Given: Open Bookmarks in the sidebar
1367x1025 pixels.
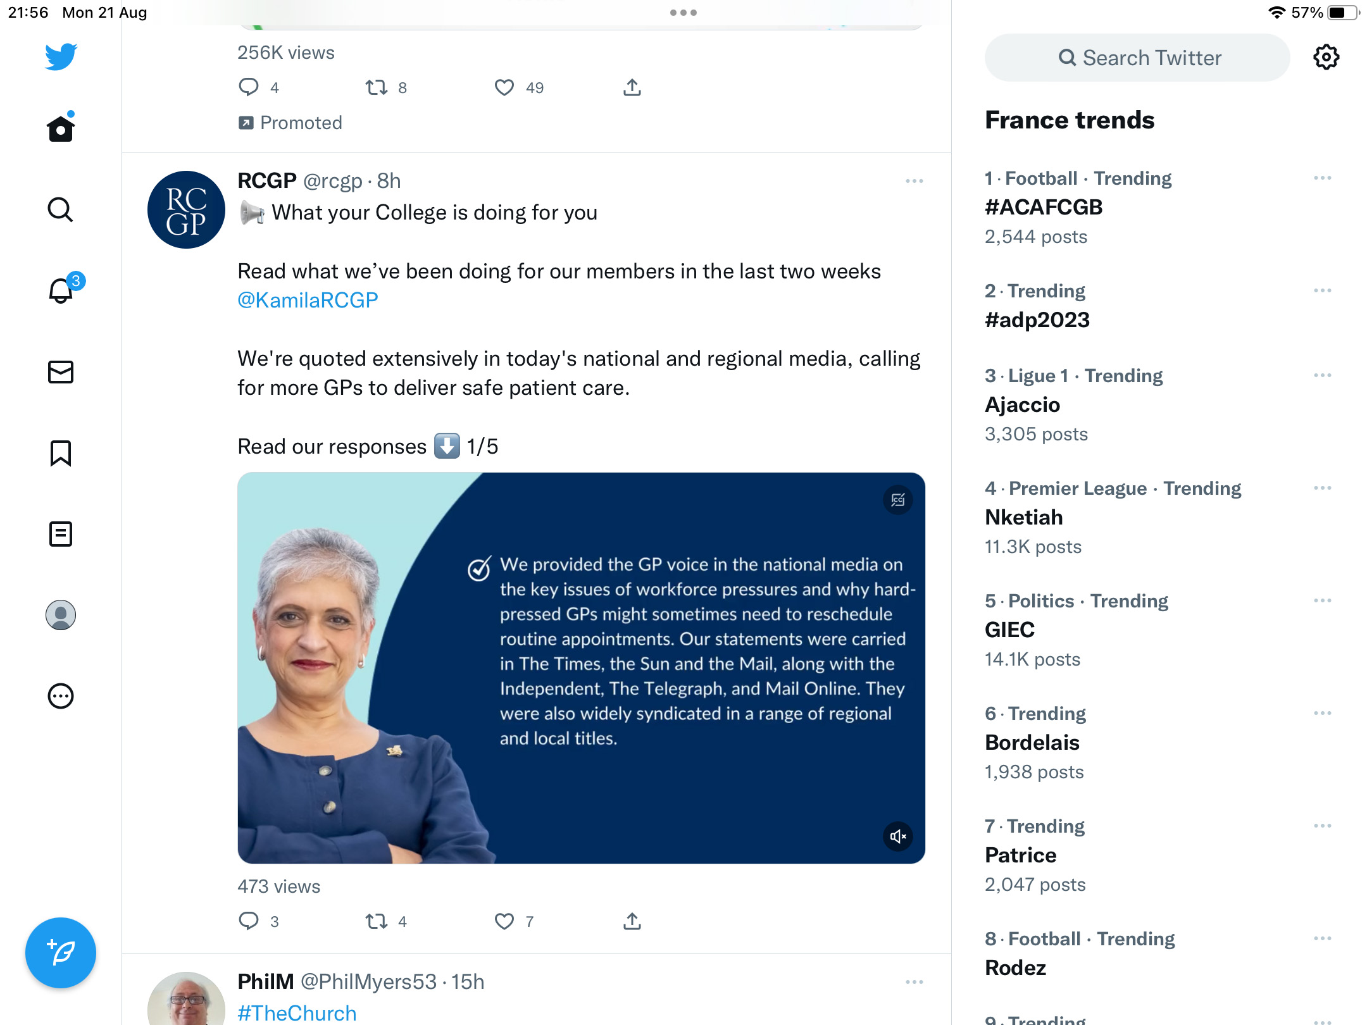Looking at the screenshot, I should pyautogui.click(x=61, y=453).
